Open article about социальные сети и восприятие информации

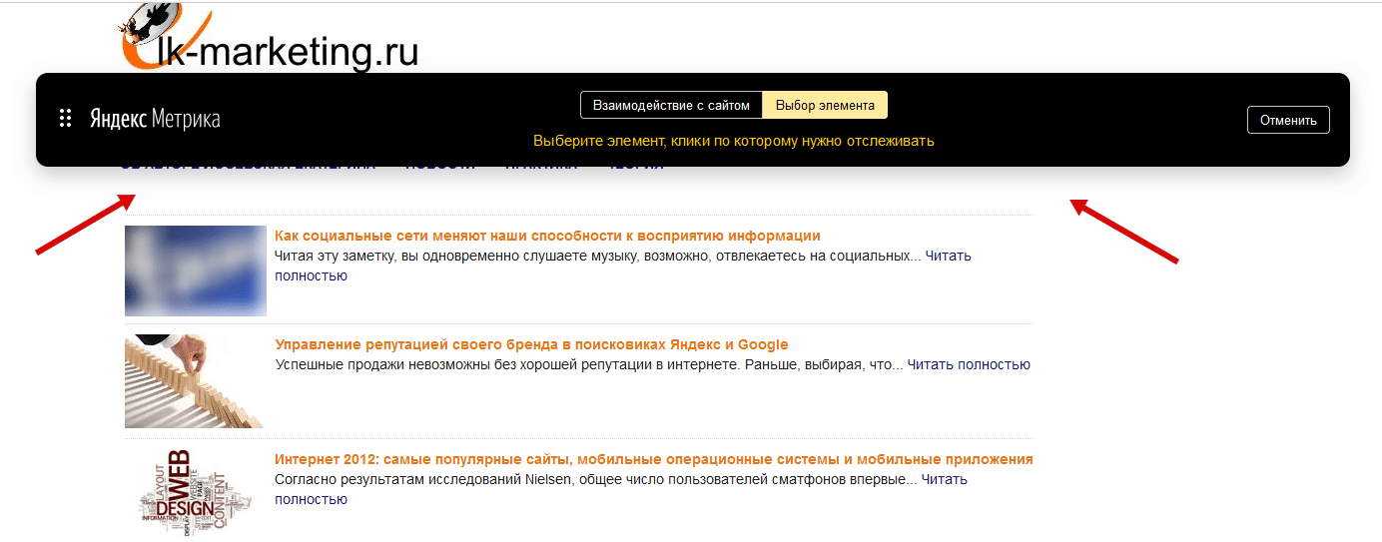coord(546,236)
